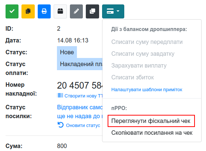The height and width of the screenshot is (151, 206).
Task: Open the Накладений платіж payment status selector
Action: click(x=80, y=64)
